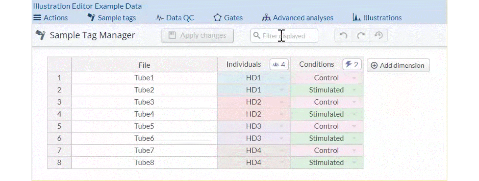
Task: Open the Illustrations menu
Action: click(x=377, y=18)
